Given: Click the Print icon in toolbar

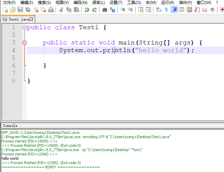Looking at the screenshot, I should coord(51,10).
